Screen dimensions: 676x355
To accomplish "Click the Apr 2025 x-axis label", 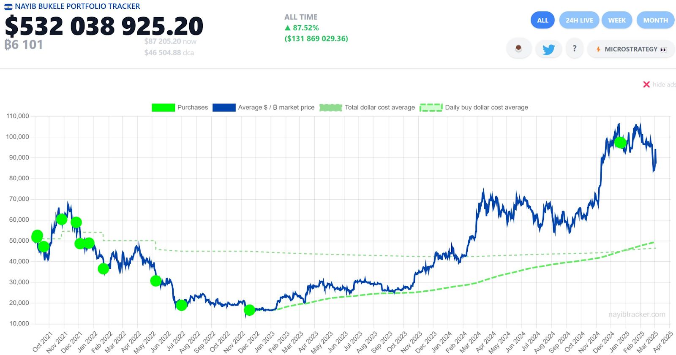I will tap(663, 342).
